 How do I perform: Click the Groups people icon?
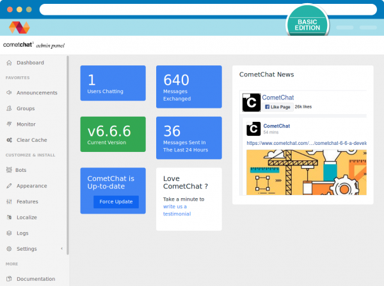(9, 108)
